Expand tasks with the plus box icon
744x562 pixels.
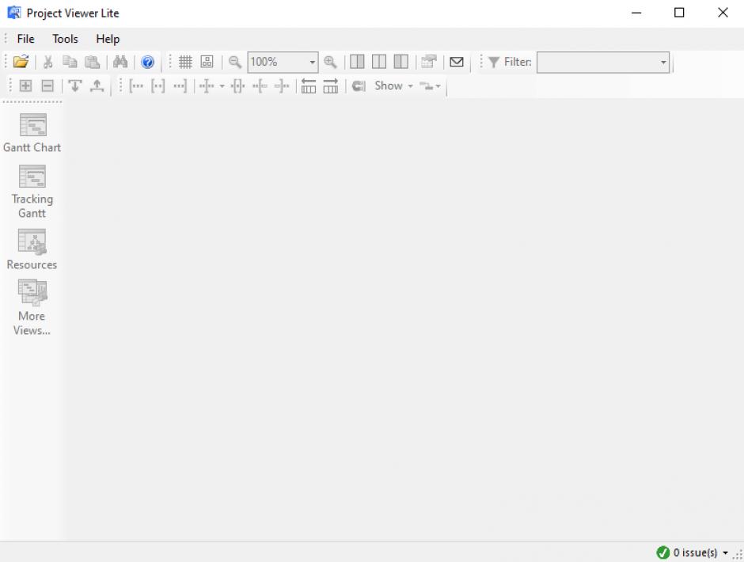(25, 85)
